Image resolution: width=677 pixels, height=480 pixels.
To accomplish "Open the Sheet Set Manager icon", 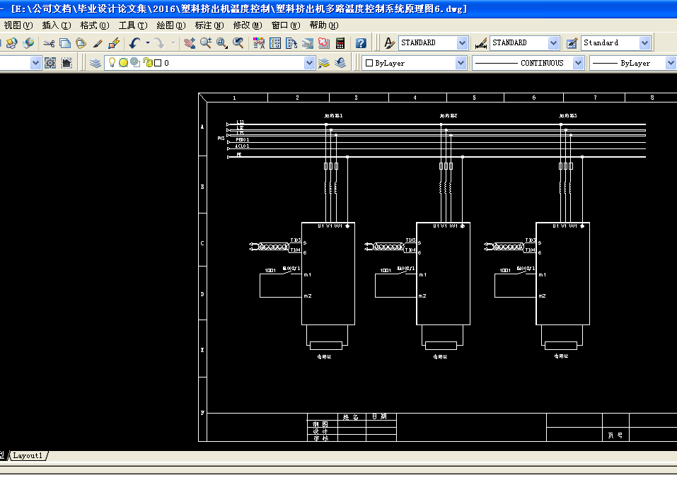I will pos(308,43).
